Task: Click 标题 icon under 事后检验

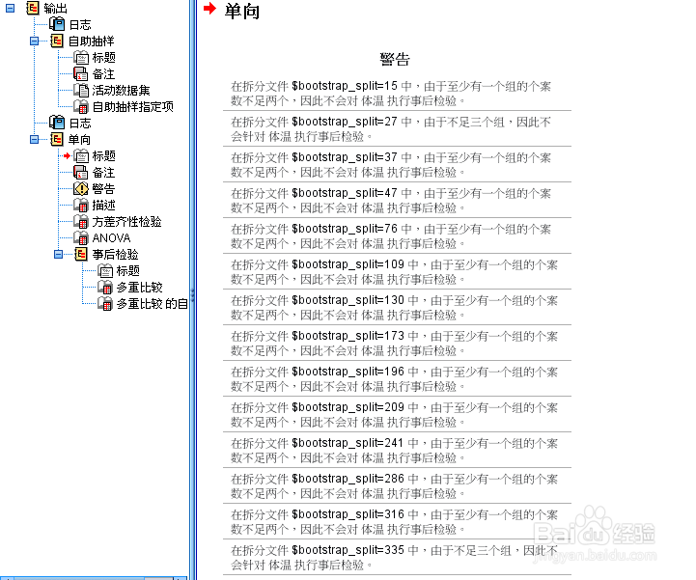Action: [105, 270]
